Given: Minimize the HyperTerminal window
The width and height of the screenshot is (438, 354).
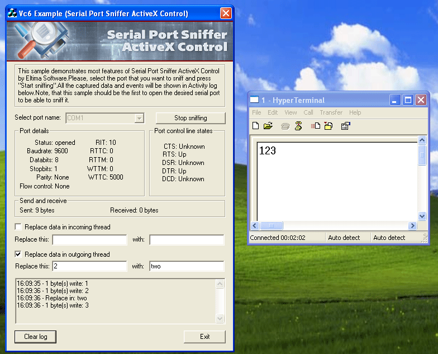Looking at the screenshot, I should click(394, 100).
